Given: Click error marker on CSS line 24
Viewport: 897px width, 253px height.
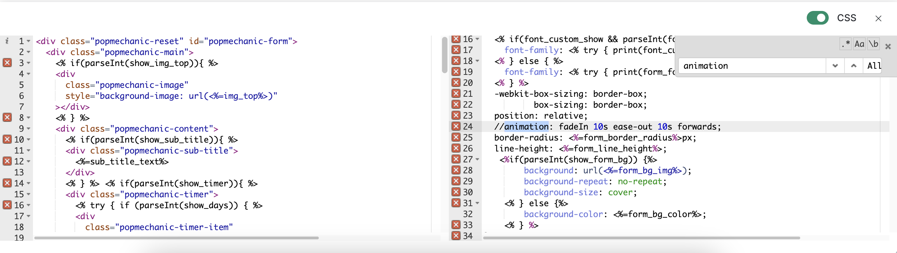Looking at the screenshot, I should click(456, 126).
